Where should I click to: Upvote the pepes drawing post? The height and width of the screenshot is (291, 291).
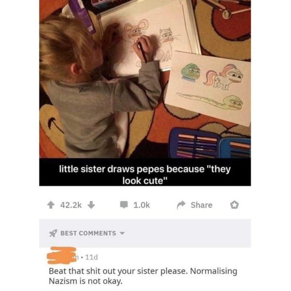click(x=51, y=205)
